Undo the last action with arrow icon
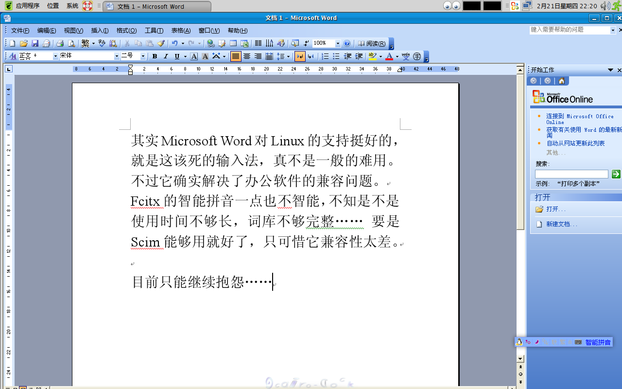 coord(174,43)
